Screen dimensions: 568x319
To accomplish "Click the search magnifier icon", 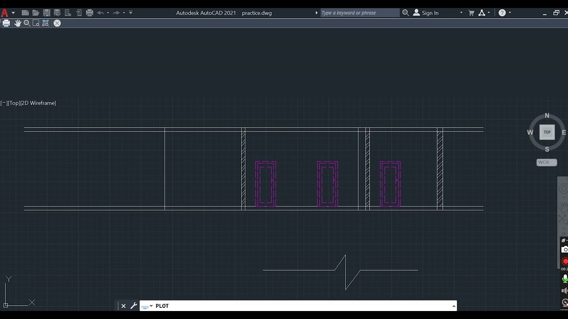I will (x=405, y=13).
